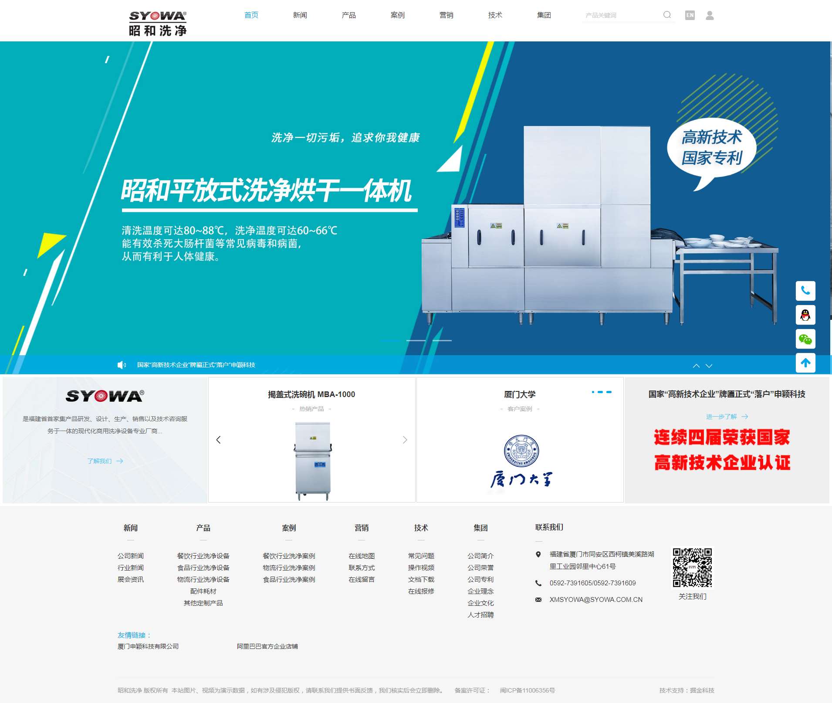Go back a slide using the left carousel arrow
Image resolution: width=832 pixels, height=703 pixels.
[x=219, y=440]
